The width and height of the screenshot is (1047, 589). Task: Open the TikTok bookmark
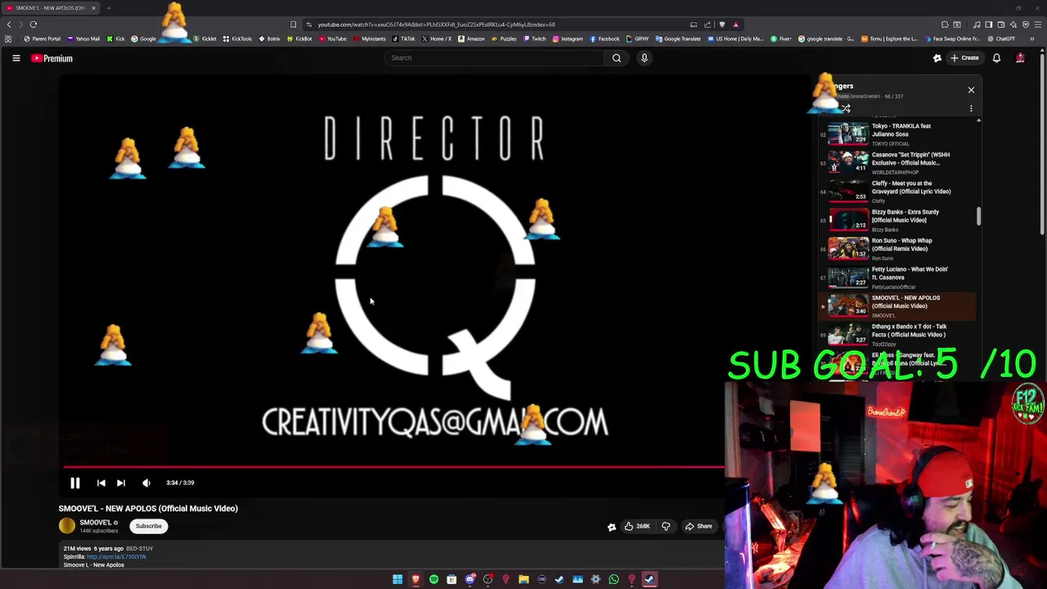pos(404,38)
